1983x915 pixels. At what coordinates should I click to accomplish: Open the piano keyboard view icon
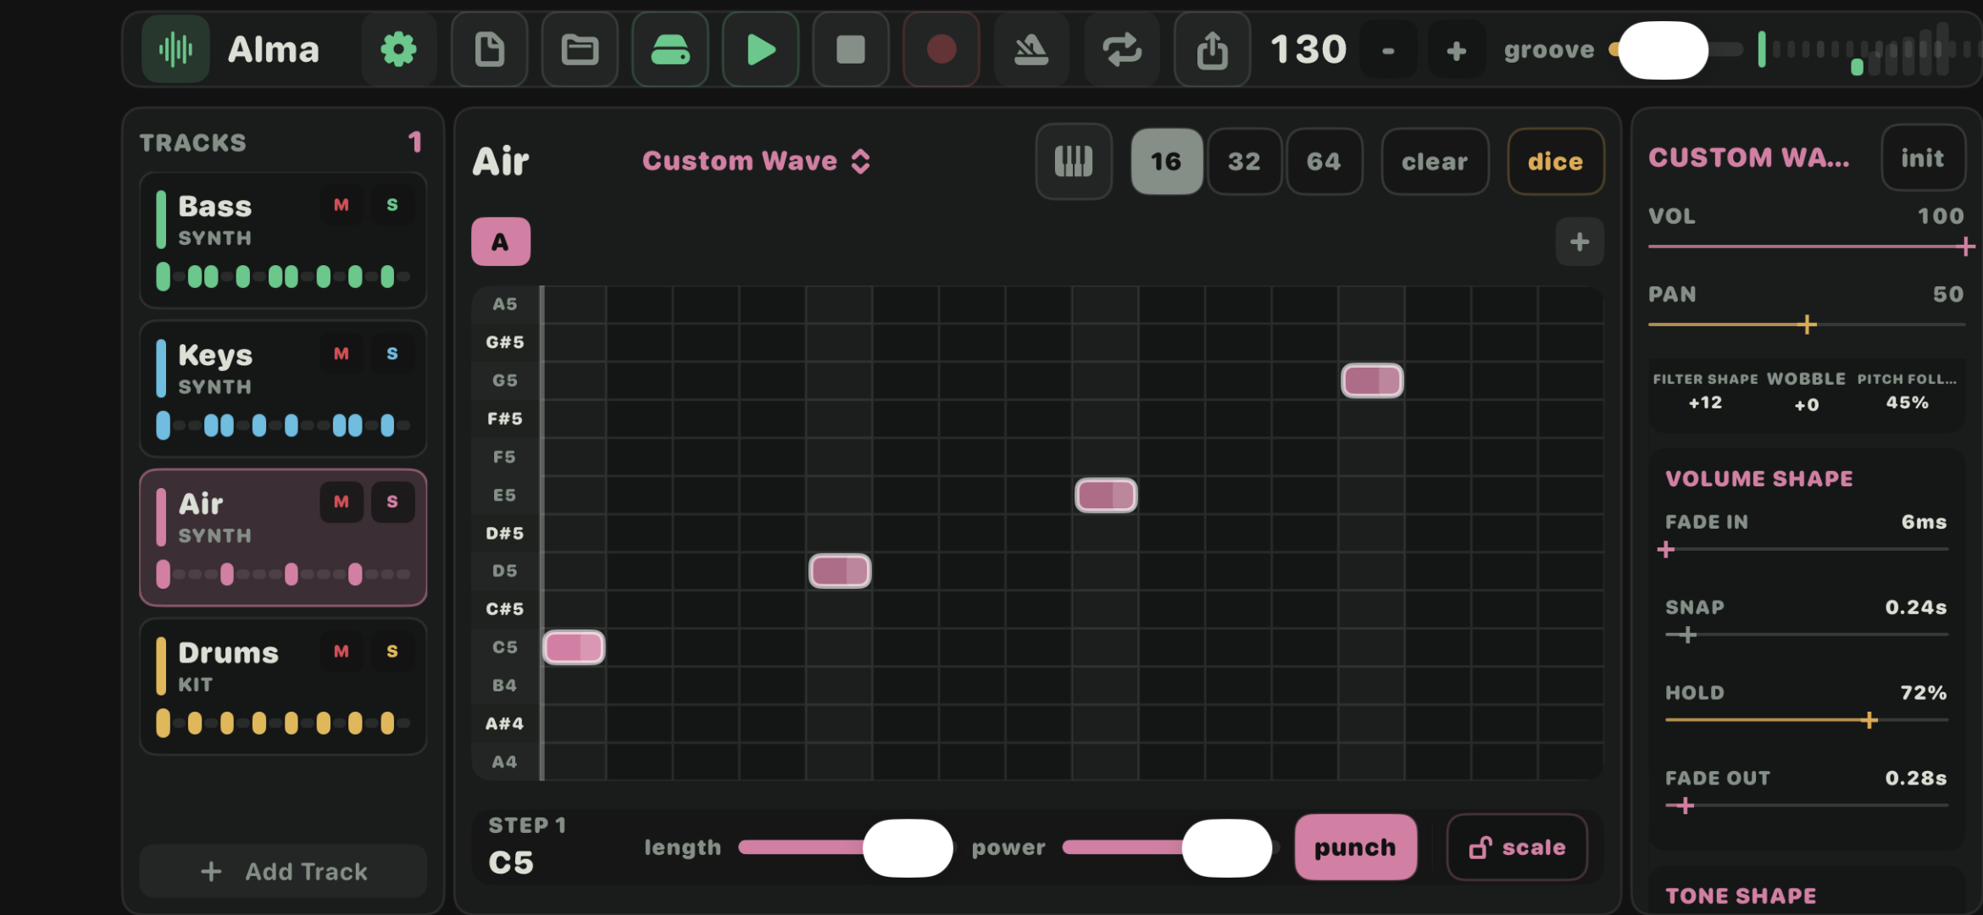click(x=1073, y=161)
